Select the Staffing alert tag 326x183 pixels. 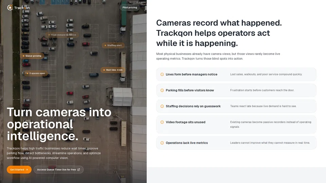(113, 45)
